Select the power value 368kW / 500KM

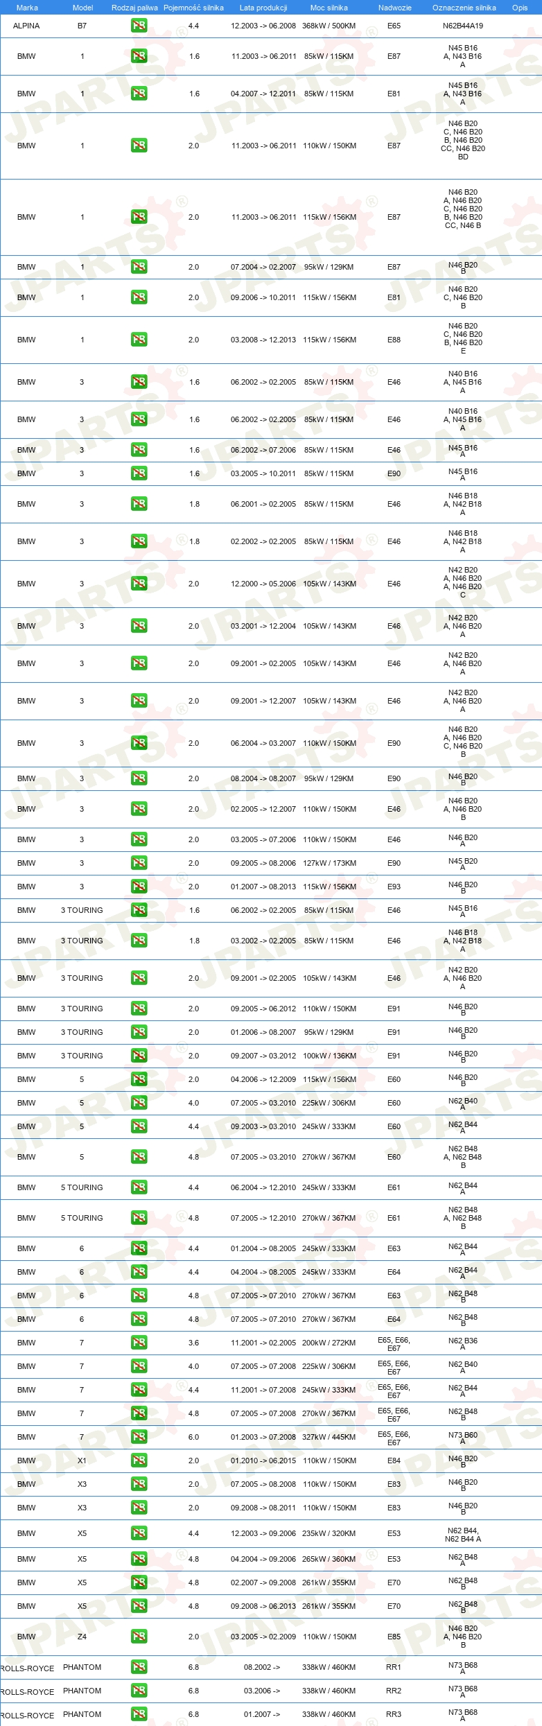329,26
